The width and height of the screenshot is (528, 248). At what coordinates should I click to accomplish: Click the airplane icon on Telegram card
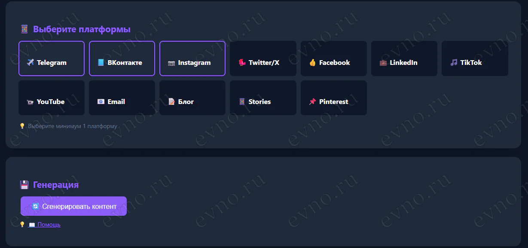(30, 63)
